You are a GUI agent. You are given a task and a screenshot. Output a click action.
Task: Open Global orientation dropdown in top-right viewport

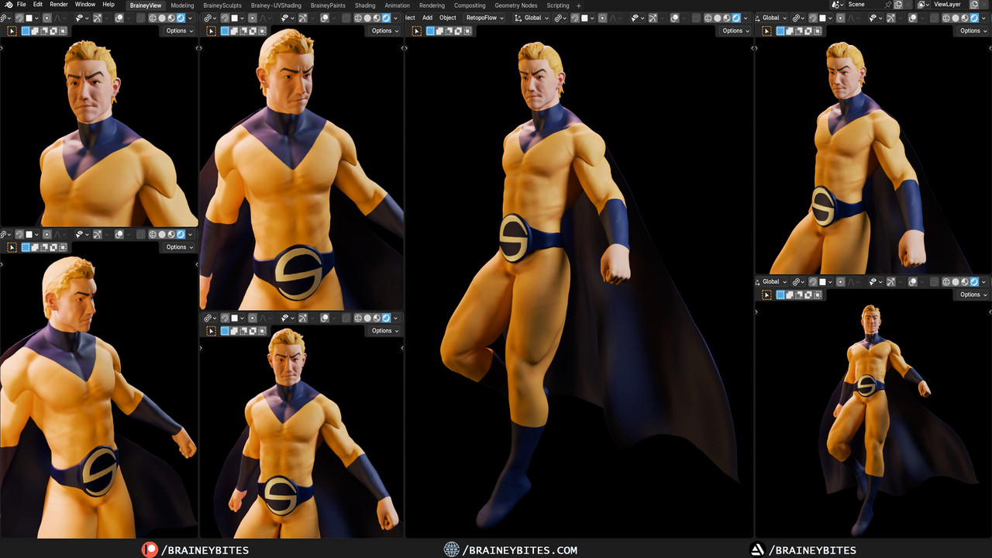[772, 18]
